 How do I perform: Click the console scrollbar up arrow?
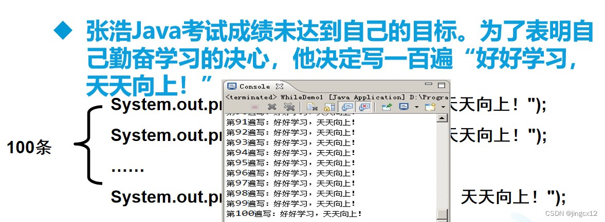click(x=442, y=118)
